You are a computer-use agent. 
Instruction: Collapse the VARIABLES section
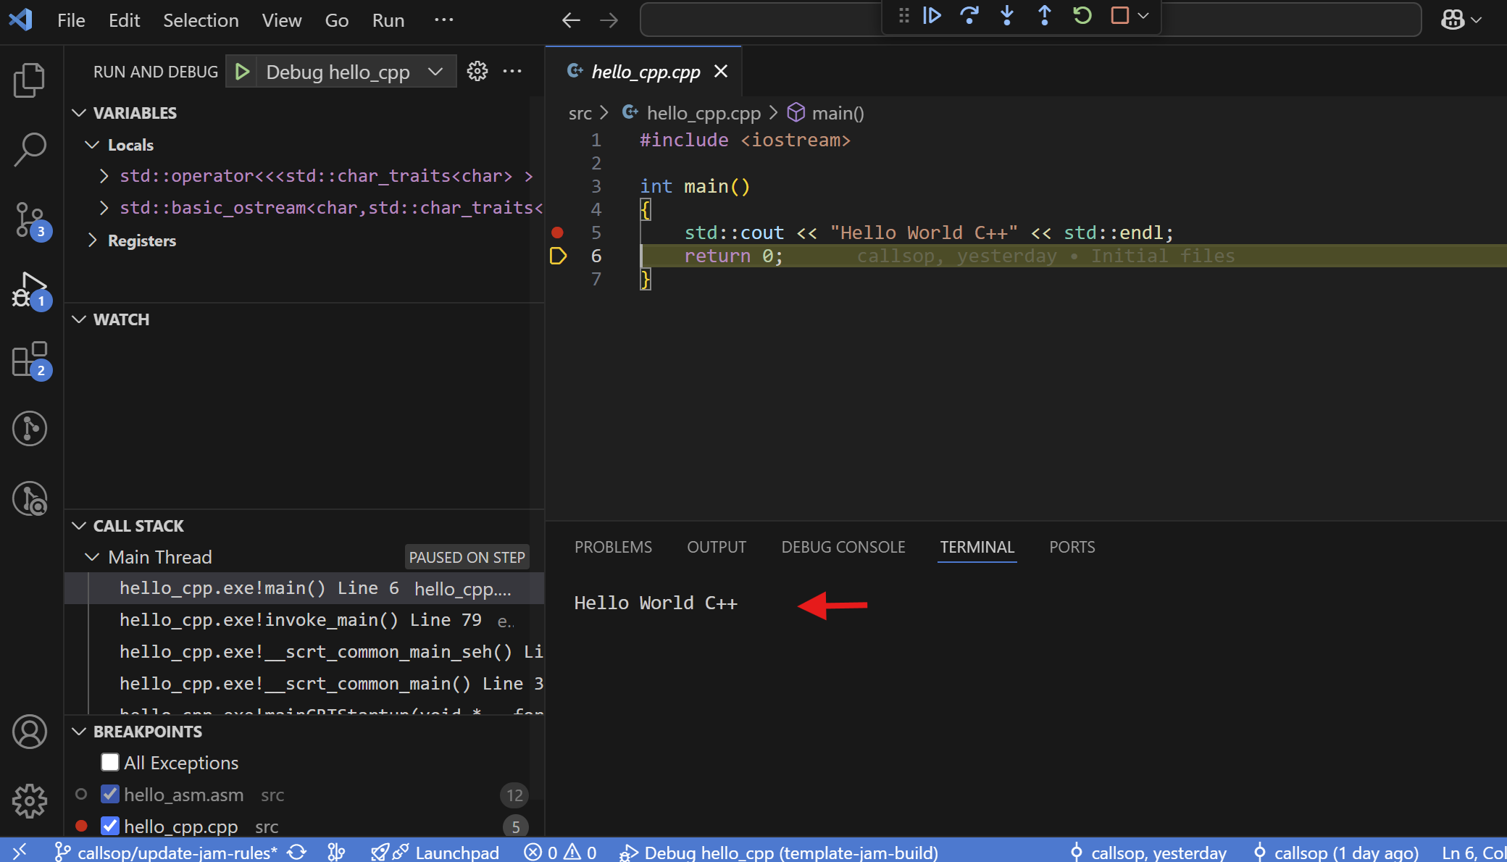click(80, 113)
